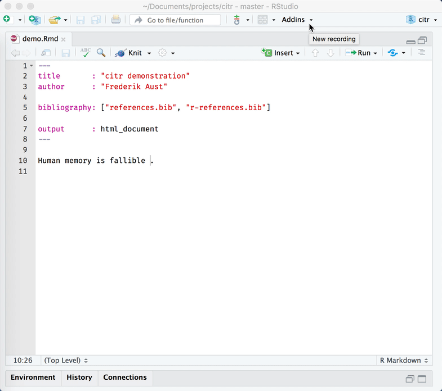This screenshot has height=391, width=442.
Task: Minimize the source editor pane
Action: click(410, 42)
